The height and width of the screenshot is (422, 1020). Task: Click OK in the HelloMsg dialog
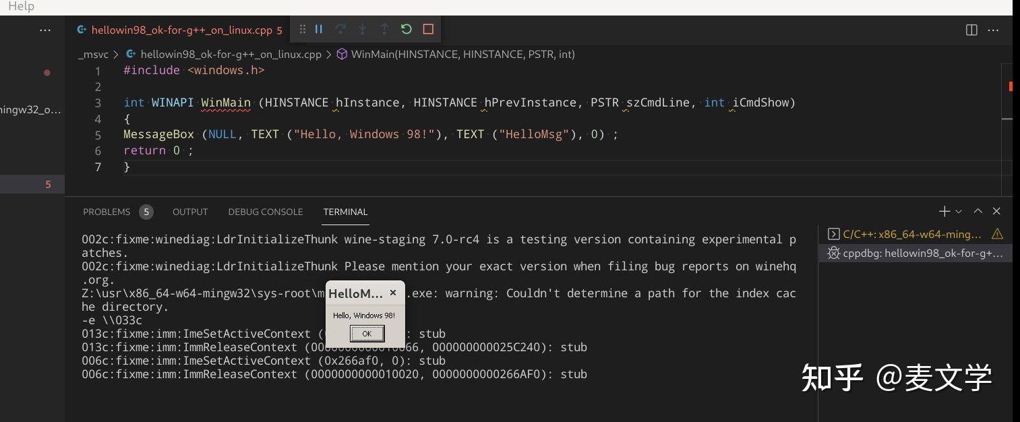tap(366, 333)
